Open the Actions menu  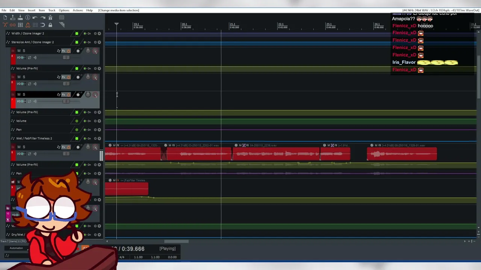(78, 10)
